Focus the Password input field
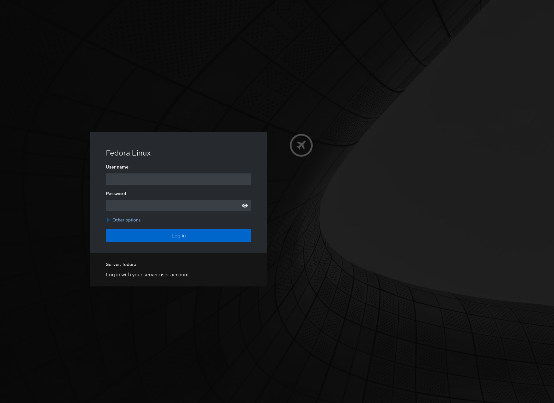 [x=173, y=206]
